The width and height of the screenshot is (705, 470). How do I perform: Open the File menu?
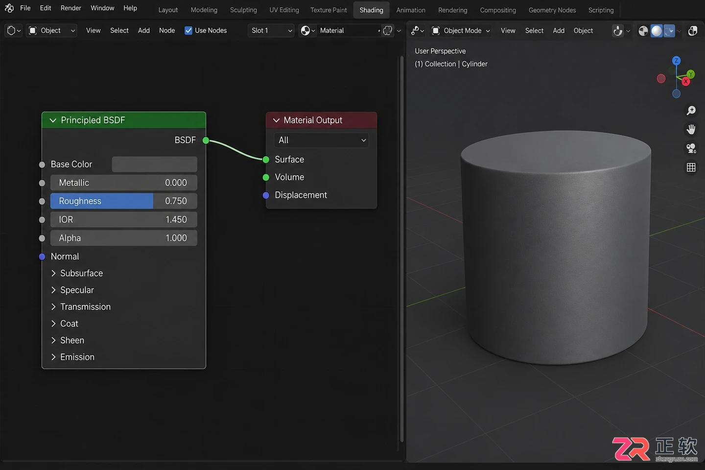click(x=25, y=8)
